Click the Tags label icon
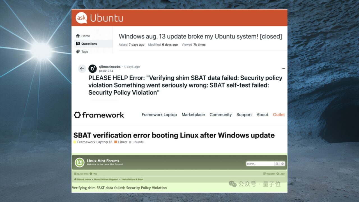359x202 pixels. click(78, 52)
